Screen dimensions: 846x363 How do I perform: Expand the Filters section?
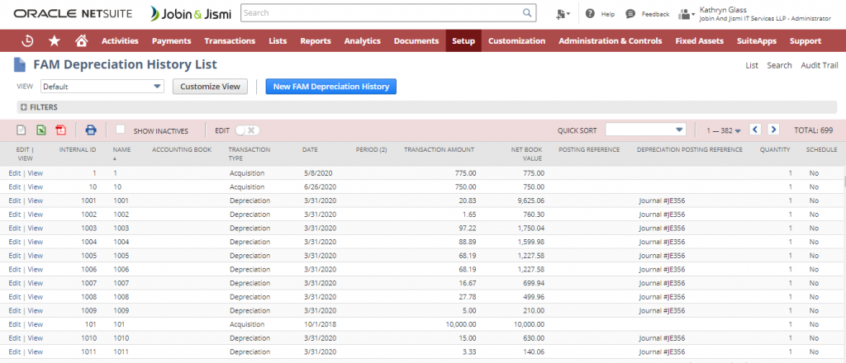click(23, 107)
